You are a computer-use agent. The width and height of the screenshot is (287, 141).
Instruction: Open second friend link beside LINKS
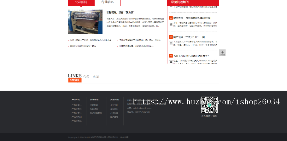pos(96,77)
